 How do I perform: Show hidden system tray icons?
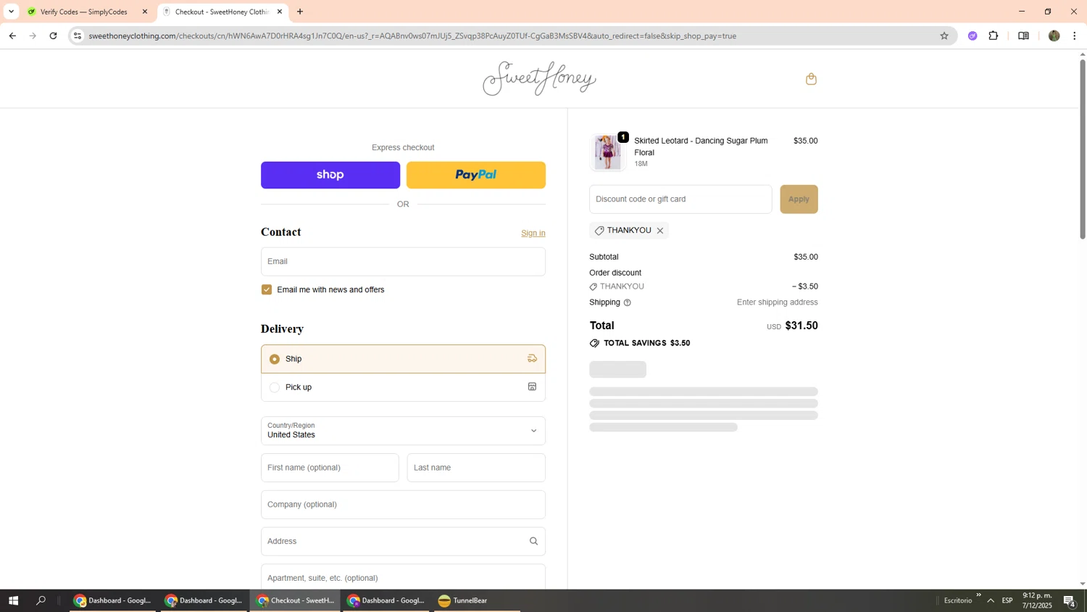991,600
